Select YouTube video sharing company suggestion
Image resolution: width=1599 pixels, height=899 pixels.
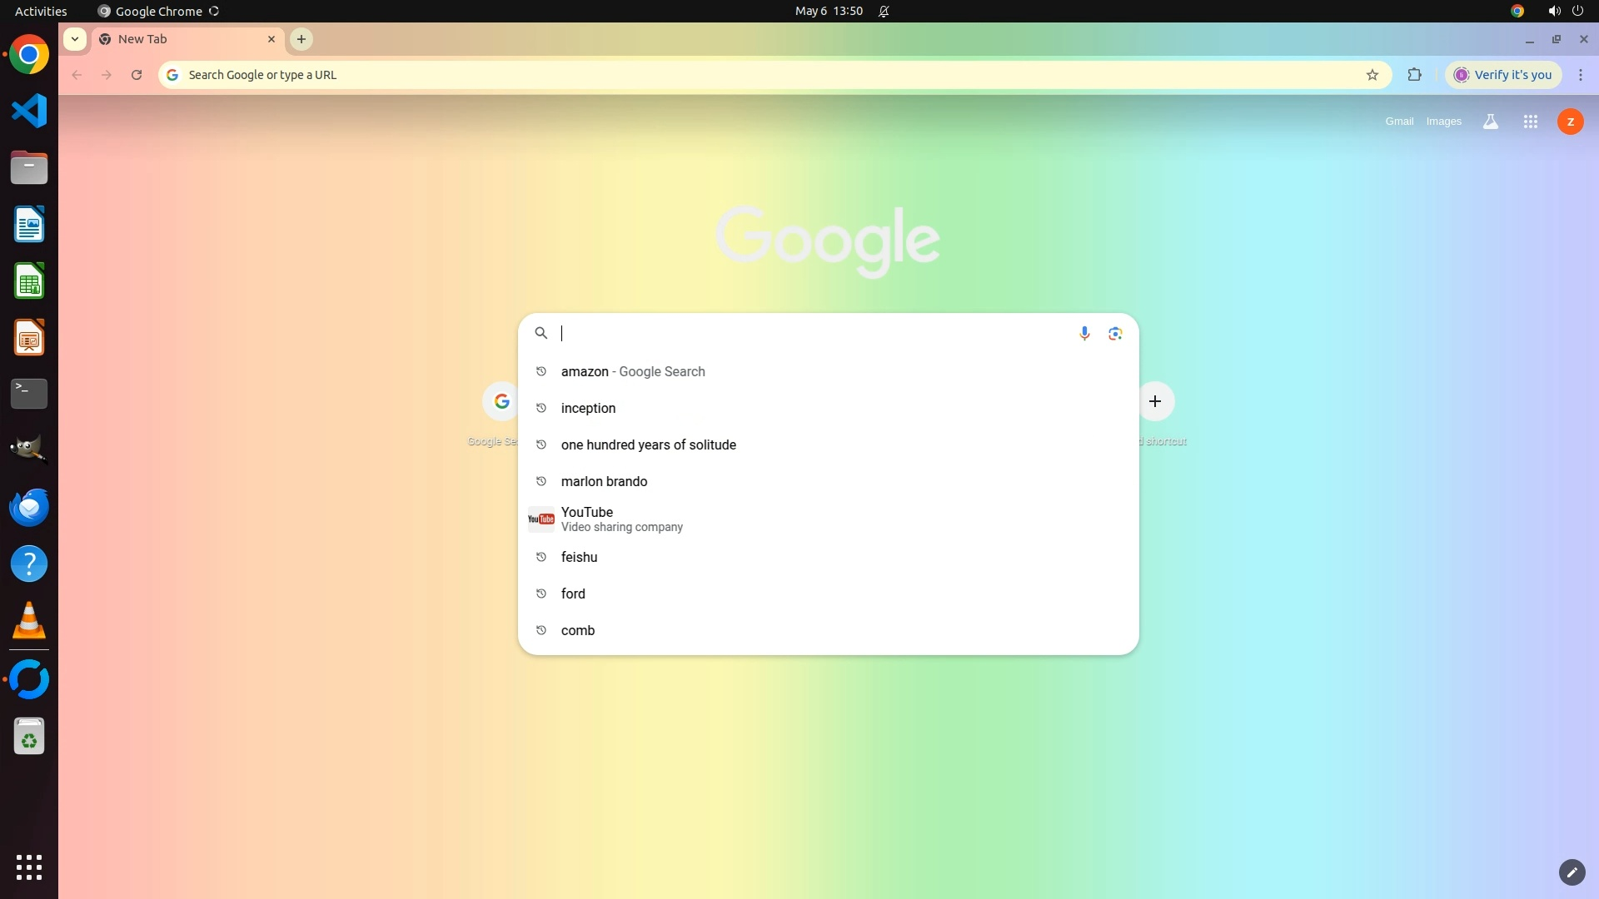tap(620, 519)
